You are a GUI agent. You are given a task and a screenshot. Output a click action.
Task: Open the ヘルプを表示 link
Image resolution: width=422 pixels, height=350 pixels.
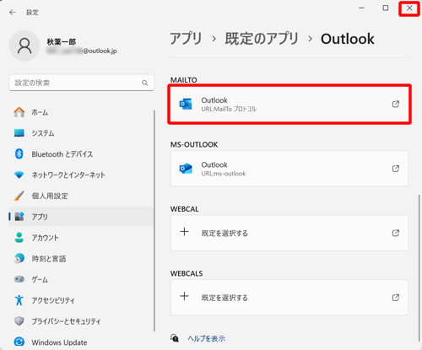pos(207,338)
